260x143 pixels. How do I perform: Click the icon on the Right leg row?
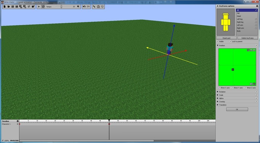tap(256, 22)
